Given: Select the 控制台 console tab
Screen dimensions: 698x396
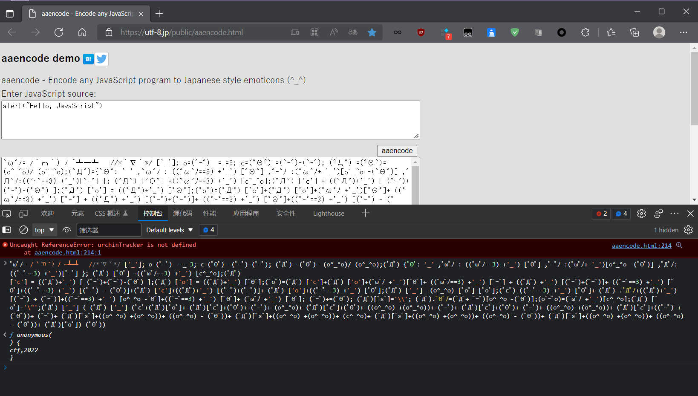Looking at the screenshot, I should [153, 214].
